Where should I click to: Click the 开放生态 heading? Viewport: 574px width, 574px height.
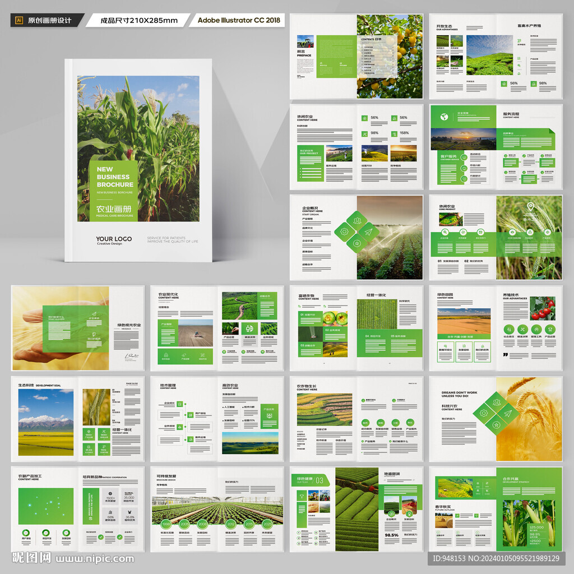pos(445,26)
